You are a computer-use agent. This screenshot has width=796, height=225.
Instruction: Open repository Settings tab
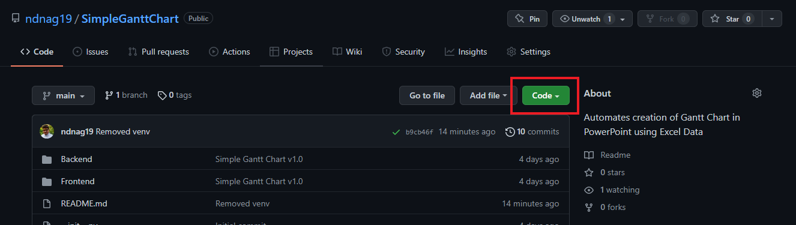(528, 52)
